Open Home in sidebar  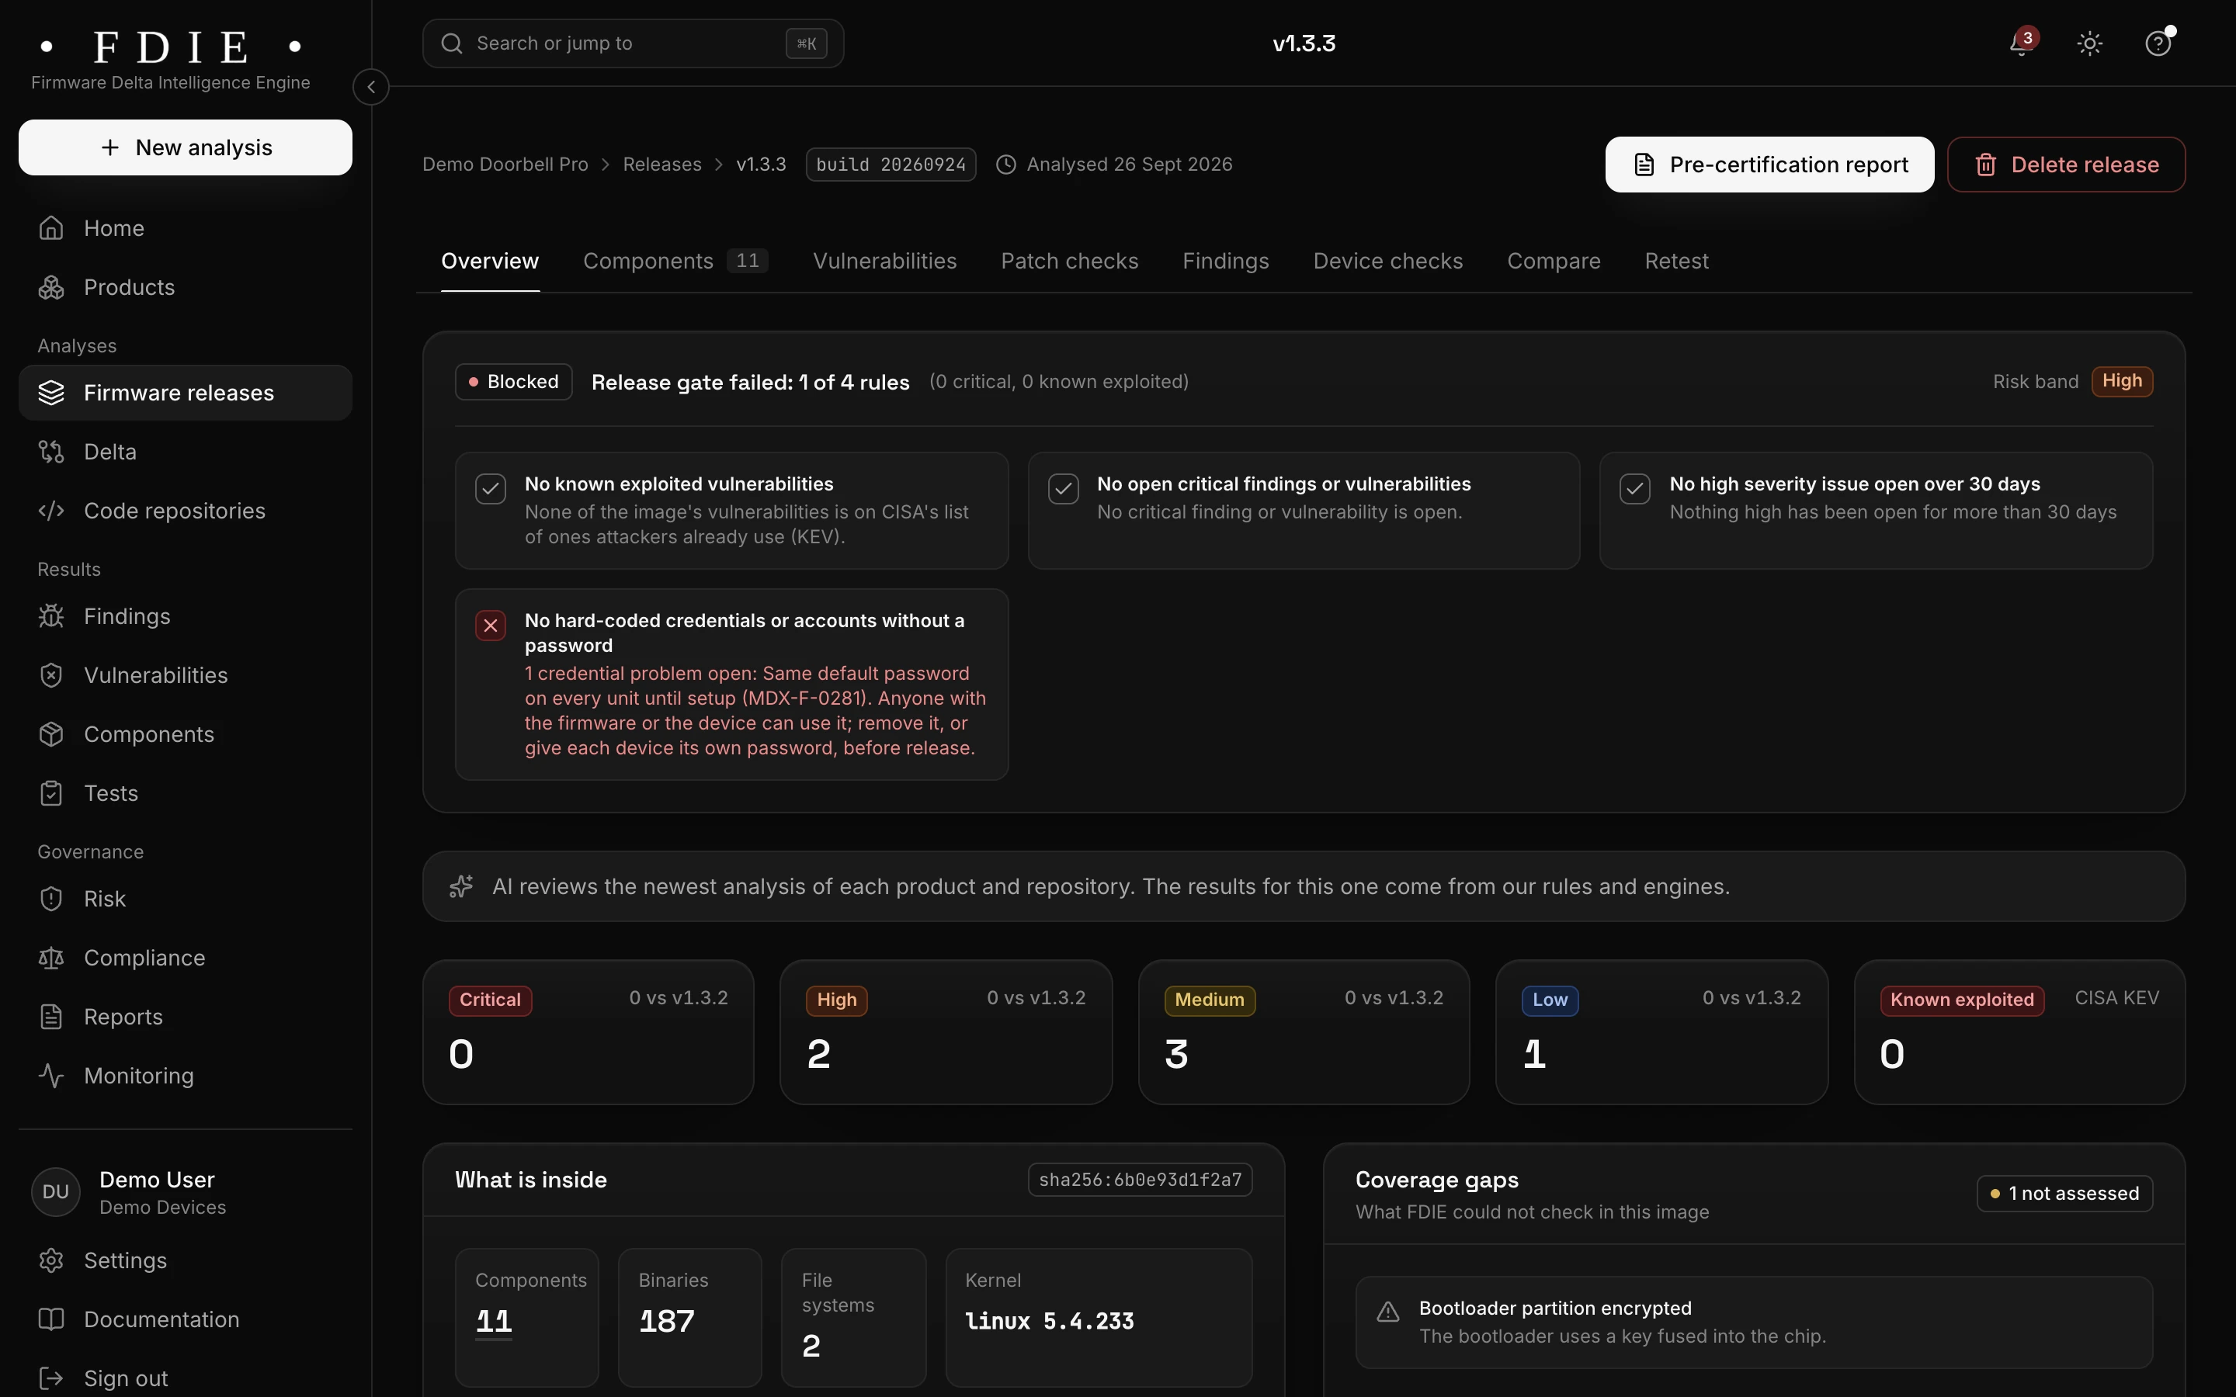coord(185,228)
